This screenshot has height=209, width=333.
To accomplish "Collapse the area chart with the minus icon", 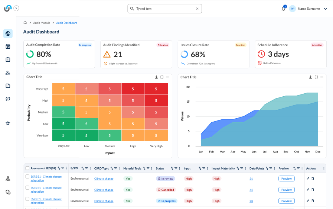I will point(321,77).
